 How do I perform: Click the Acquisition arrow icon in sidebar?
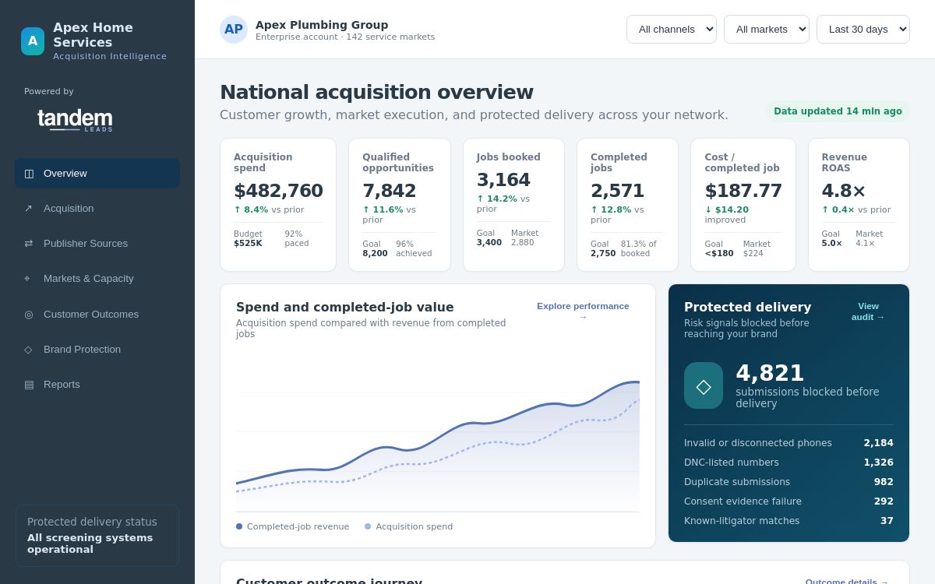pos(29,208)
